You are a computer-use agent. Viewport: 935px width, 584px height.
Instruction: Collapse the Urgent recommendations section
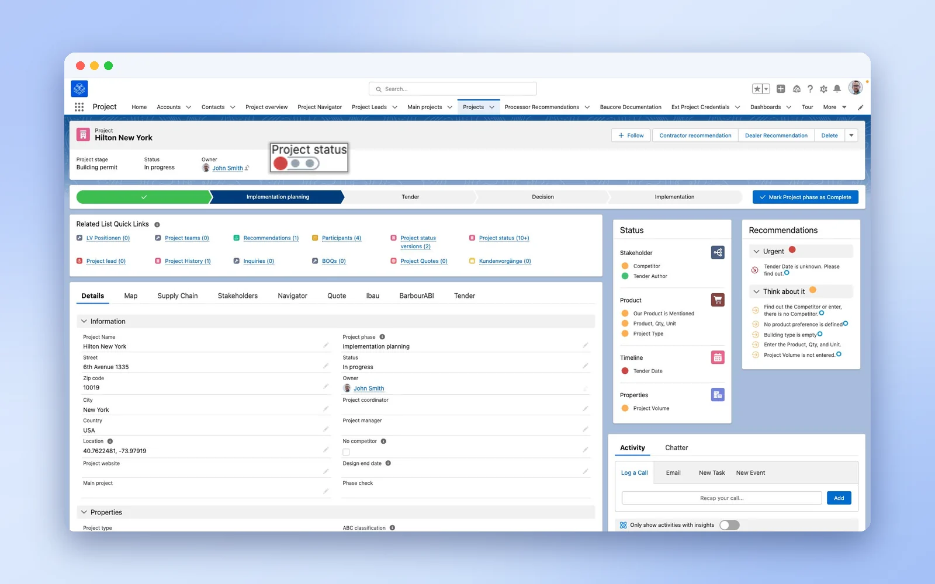(x=757, y=251)
